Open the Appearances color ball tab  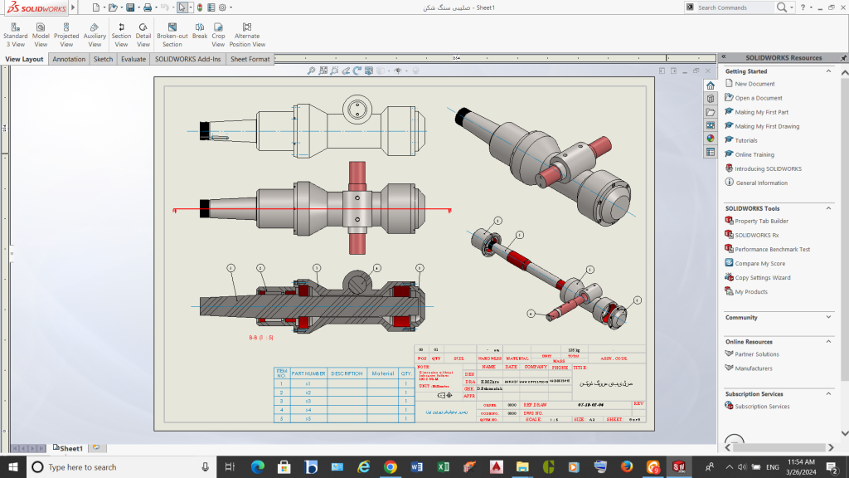[711, 139]
